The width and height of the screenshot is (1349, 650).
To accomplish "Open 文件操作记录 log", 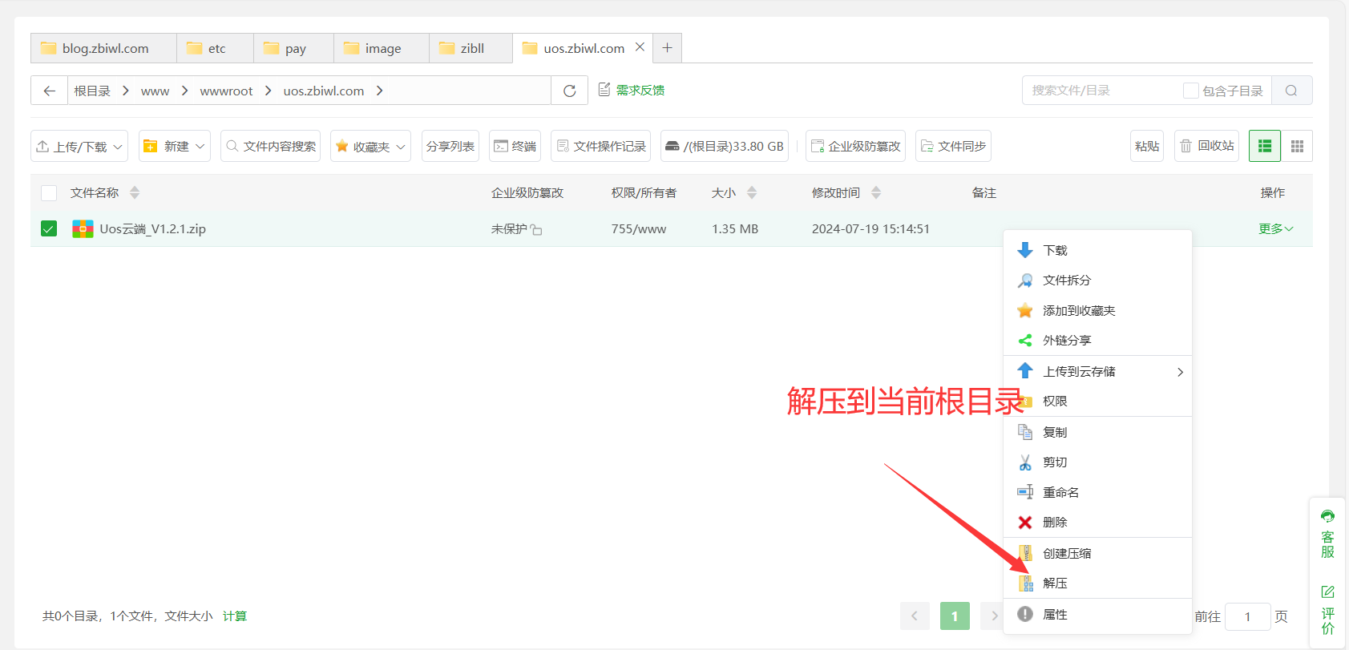I will pyautogui.click(x=600, y=146).
